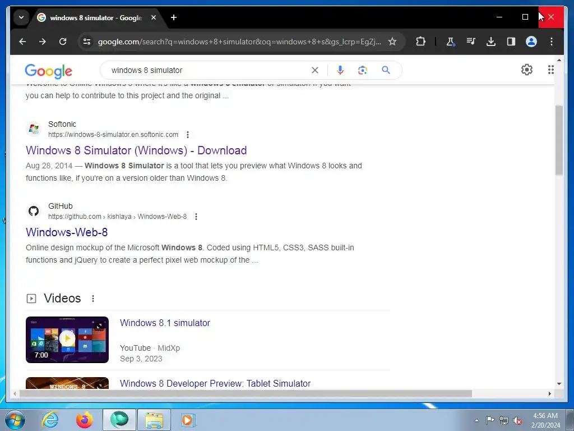
Task: Click the forward navigation arrow
Action: (43, 42)
